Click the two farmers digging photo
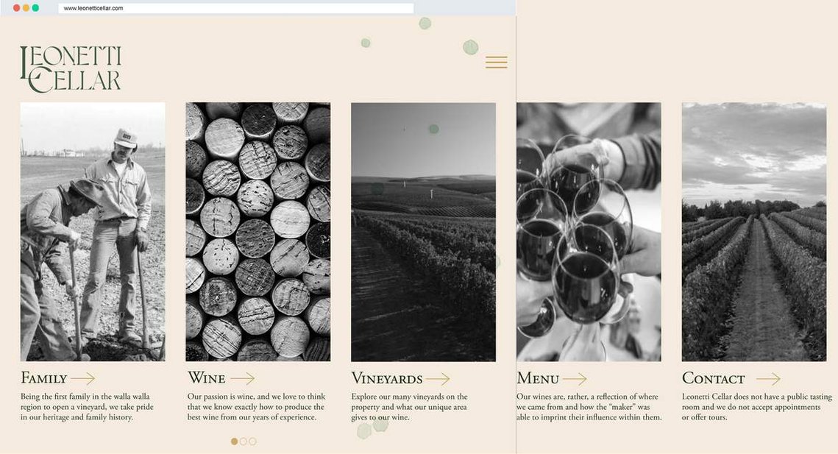Viewport: 838px width, 454px height. point(93,232)
